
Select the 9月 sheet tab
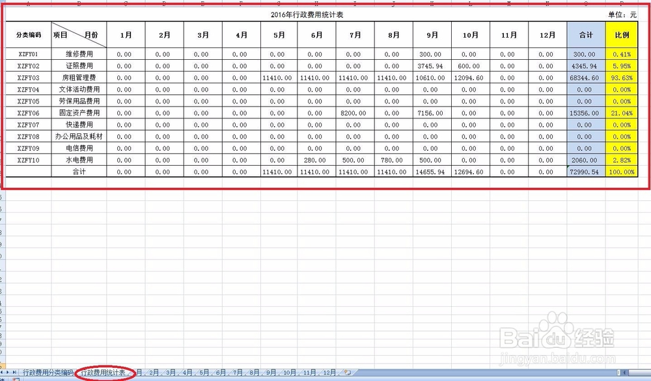pyautogui.click(x=271, y=373)
